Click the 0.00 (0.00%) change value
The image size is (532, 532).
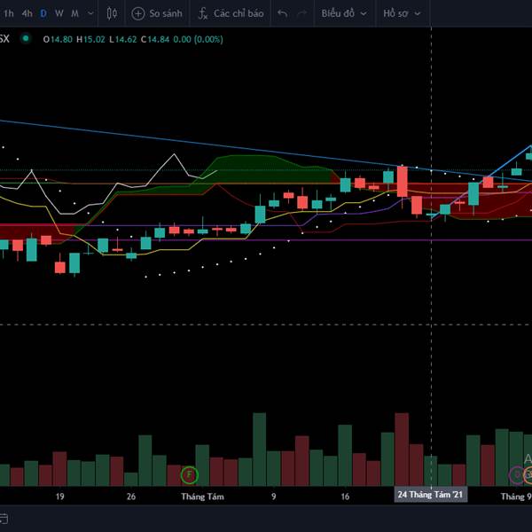click(198, 39)
